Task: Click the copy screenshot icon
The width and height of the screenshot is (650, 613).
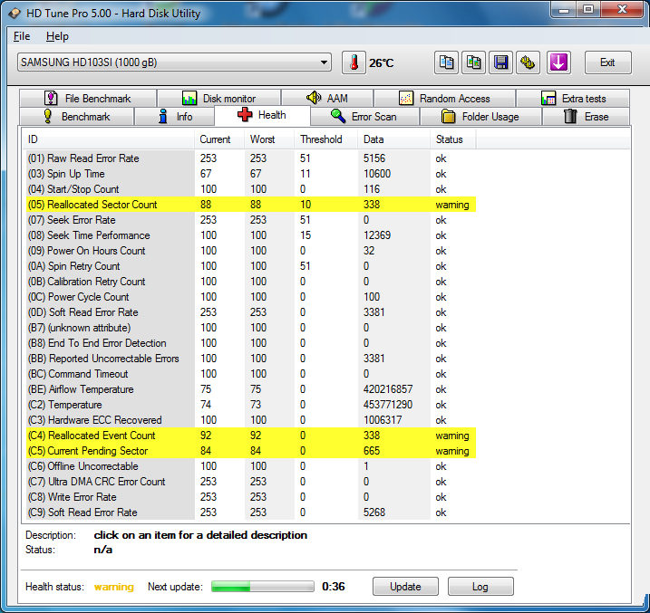Action: (x=473, y=62)
